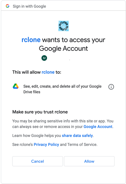The image size is (126, 184).
Task: Click the Drive files permission description text
Action: (x=63, y=89)
